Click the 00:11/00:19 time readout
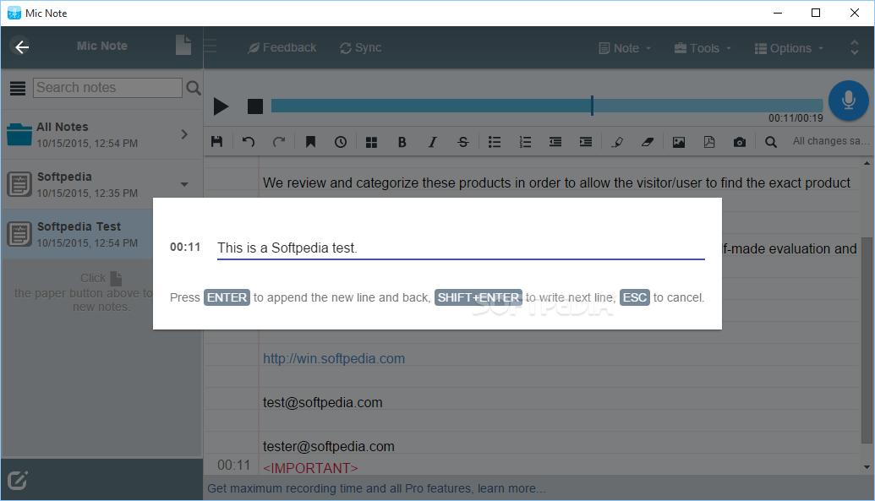The width and height of the screenshot is (875, 501). (796, 118)
